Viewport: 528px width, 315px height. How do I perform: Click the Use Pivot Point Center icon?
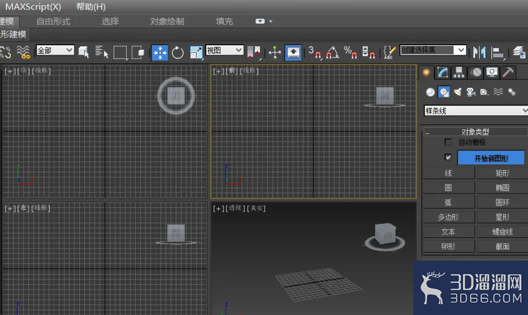[254, 52]
